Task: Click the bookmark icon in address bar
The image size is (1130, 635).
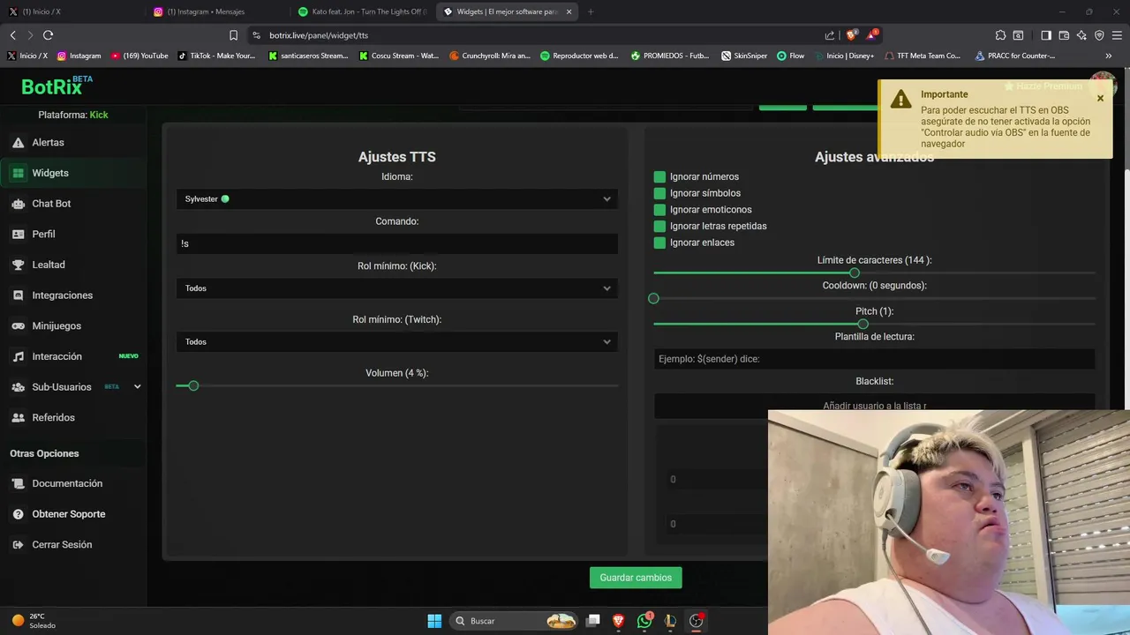Action: click(x=233, y=35)
